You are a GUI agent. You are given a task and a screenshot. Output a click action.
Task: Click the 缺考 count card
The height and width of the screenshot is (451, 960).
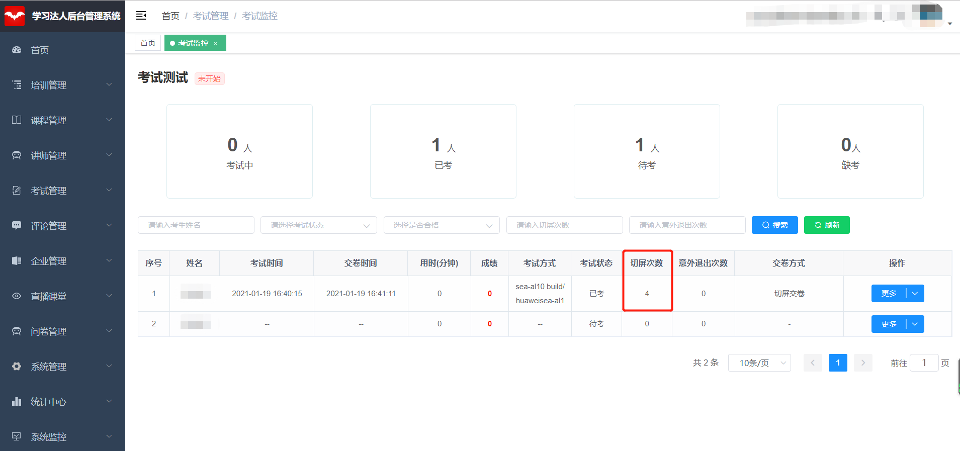[850, 151]
